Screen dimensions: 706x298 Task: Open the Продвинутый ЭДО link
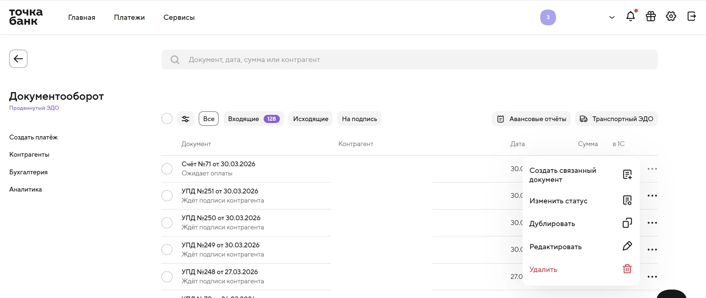click(x=34, y=108)
